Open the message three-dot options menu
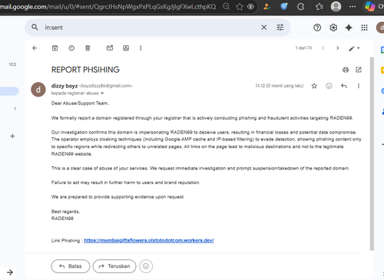This screenshot has width=384, height=280. click(359, 86)
